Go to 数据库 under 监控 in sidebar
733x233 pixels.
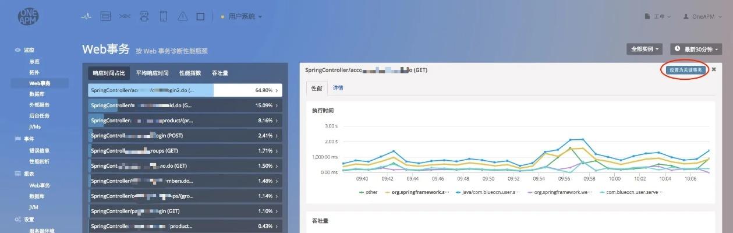[37, 94]
